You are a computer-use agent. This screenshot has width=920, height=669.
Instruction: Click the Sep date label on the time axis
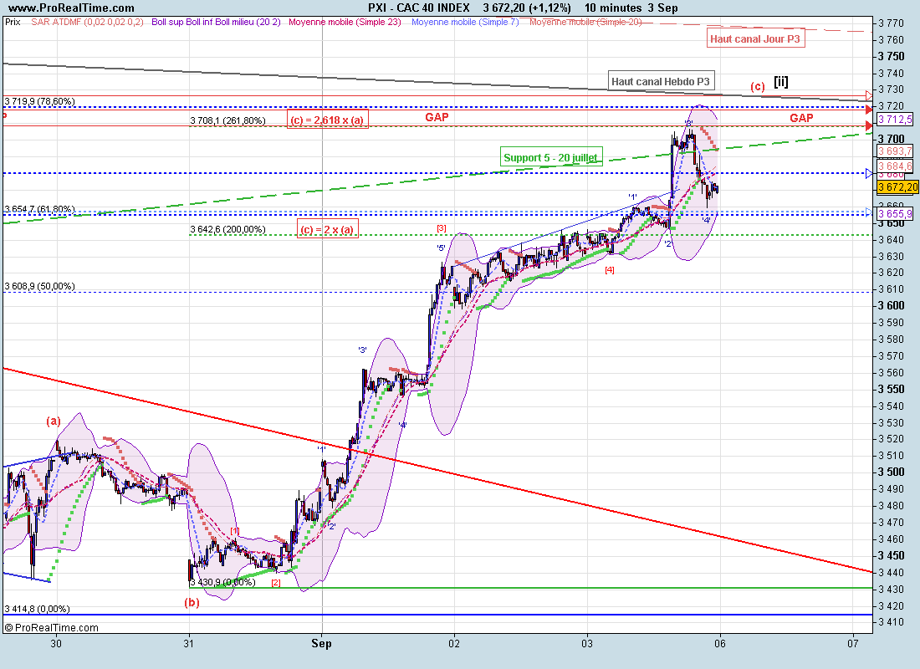click(x=321, y=643)
